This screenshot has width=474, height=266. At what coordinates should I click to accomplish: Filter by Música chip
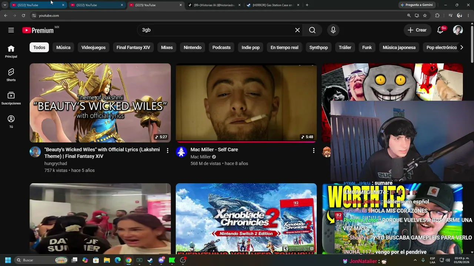(63, 47)
